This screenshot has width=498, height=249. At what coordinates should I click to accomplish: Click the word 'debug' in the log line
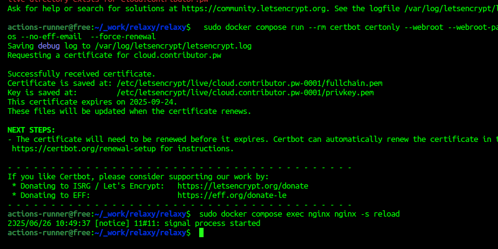[x=49, y=46]
